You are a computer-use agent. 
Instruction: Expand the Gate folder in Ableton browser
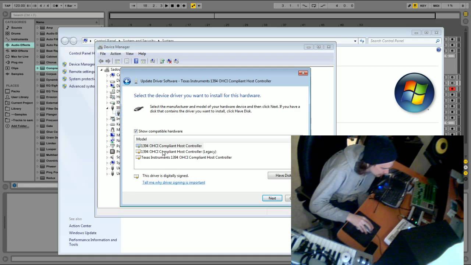pyautogui.click(x=38, y=126)
